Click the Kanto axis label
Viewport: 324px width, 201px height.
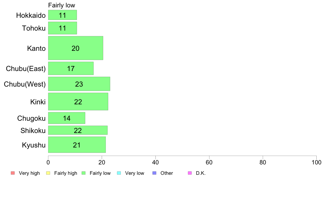36,49
